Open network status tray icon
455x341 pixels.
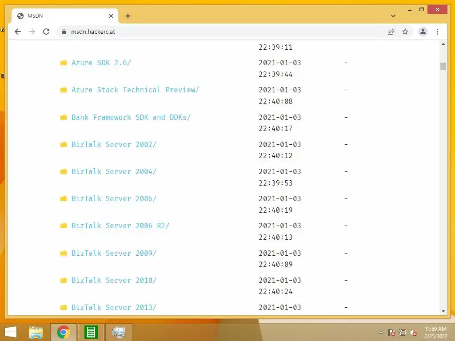click(x=403, y=333)
